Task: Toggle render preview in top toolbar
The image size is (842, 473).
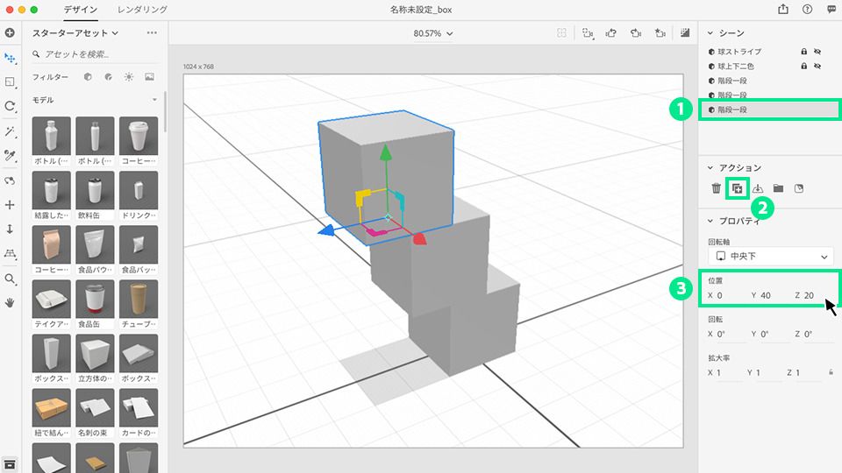Action: (x=685, y=32)
